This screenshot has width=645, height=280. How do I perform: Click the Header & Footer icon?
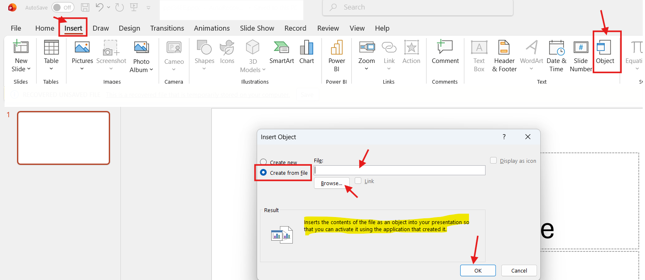coord(504,47)
